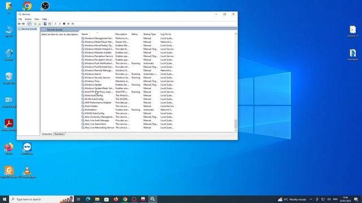The width and height of the screenshot is (362, 203).
Task: Click the blue Help icon in the toolbar
Action: pyautogui.click(x=45, y=24)
